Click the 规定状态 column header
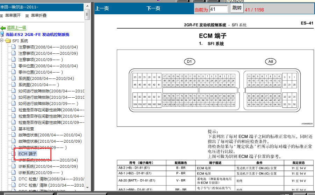The height and width of the screenshot is (195, 315). pos(299,163)
